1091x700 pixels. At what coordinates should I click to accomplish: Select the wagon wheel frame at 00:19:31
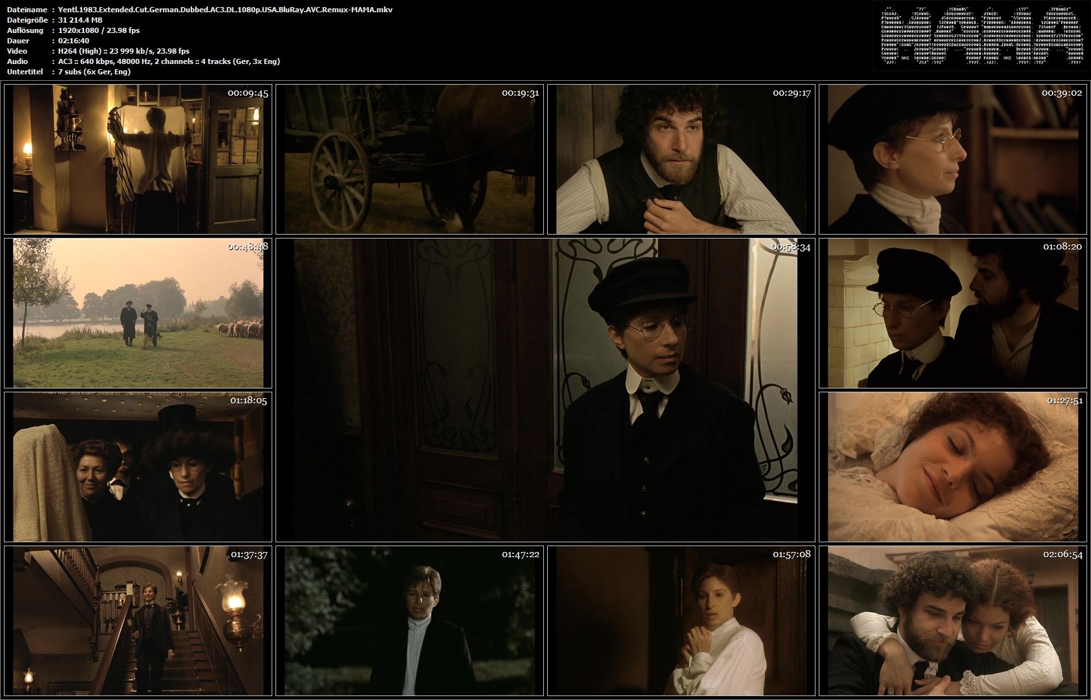click(x=409, y=159)
